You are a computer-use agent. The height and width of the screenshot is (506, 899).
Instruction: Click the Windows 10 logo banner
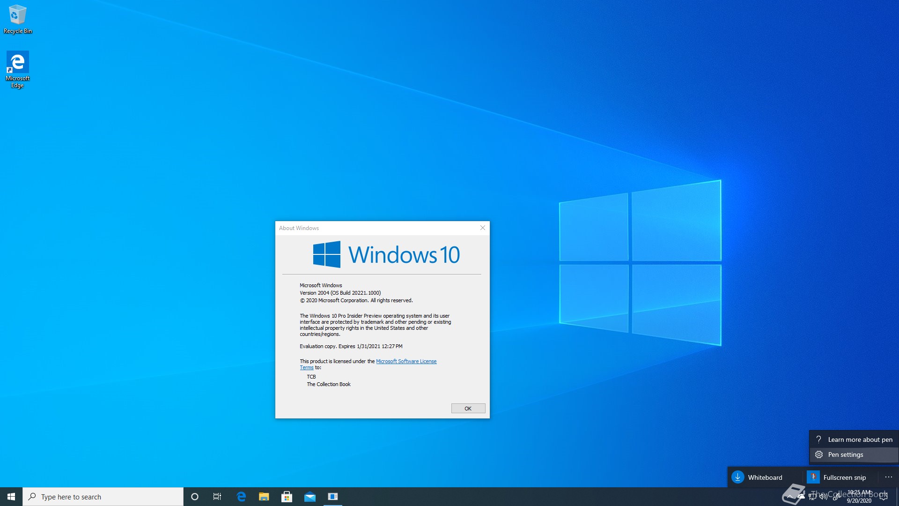coord(386,254)
